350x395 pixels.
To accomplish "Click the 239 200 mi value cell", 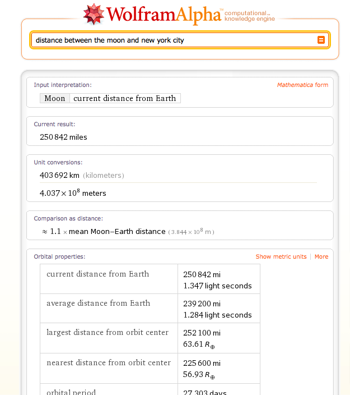I will pos(202,304).
